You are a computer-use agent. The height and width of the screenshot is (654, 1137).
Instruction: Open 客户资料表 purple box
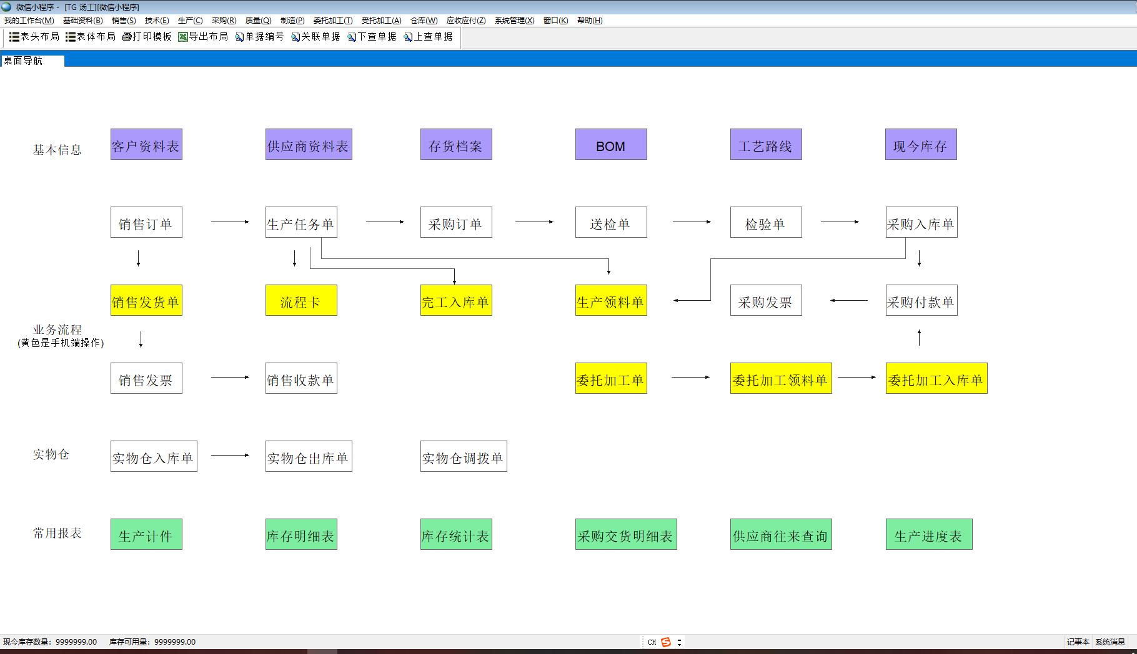tap(146, 145)
